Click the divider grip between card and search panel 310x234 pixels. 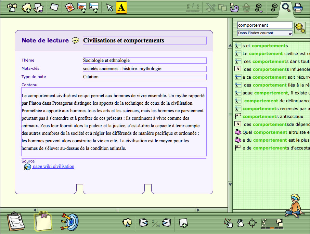(230, 115)
